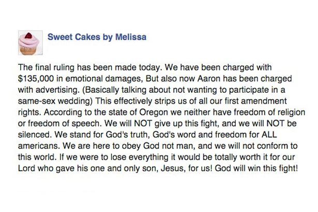Click the name Aaron in the post
318x212 pixels.
pyautogui.click(x=208, y=78)
